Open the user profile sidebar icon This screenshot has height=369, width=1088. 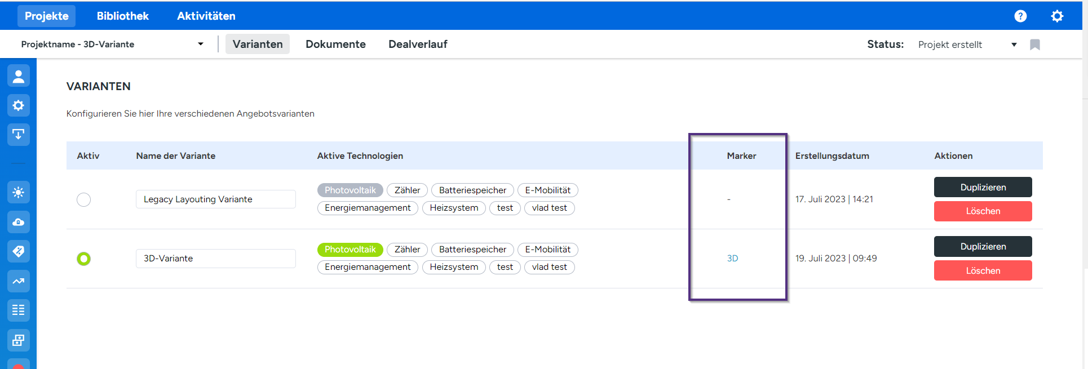(x=18, y=76)
